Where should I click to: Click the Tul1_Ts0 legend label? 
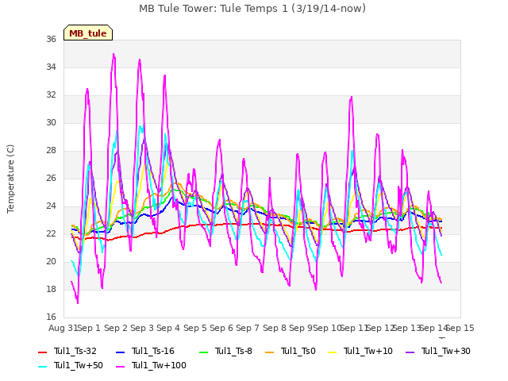click(298, 351)
